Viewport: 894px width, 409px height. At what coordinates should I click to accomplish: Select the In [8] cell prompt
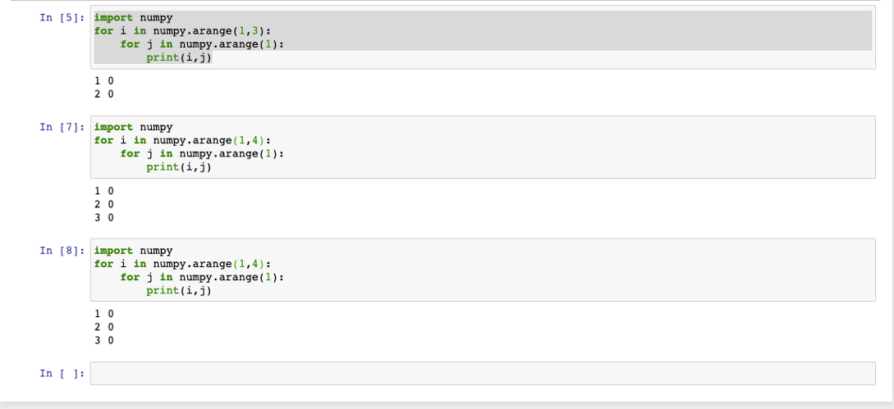pyautogui.click(x=62, y=251)
